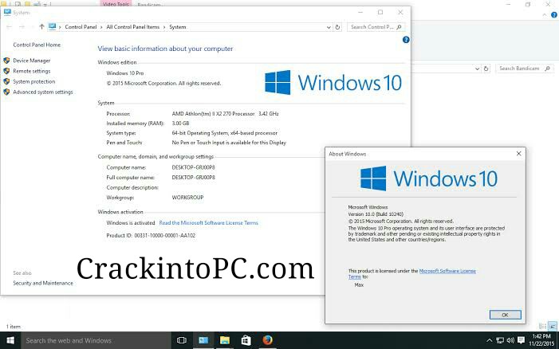
Task: Open the Store from taskbar
Action: [x=246, y=340]
